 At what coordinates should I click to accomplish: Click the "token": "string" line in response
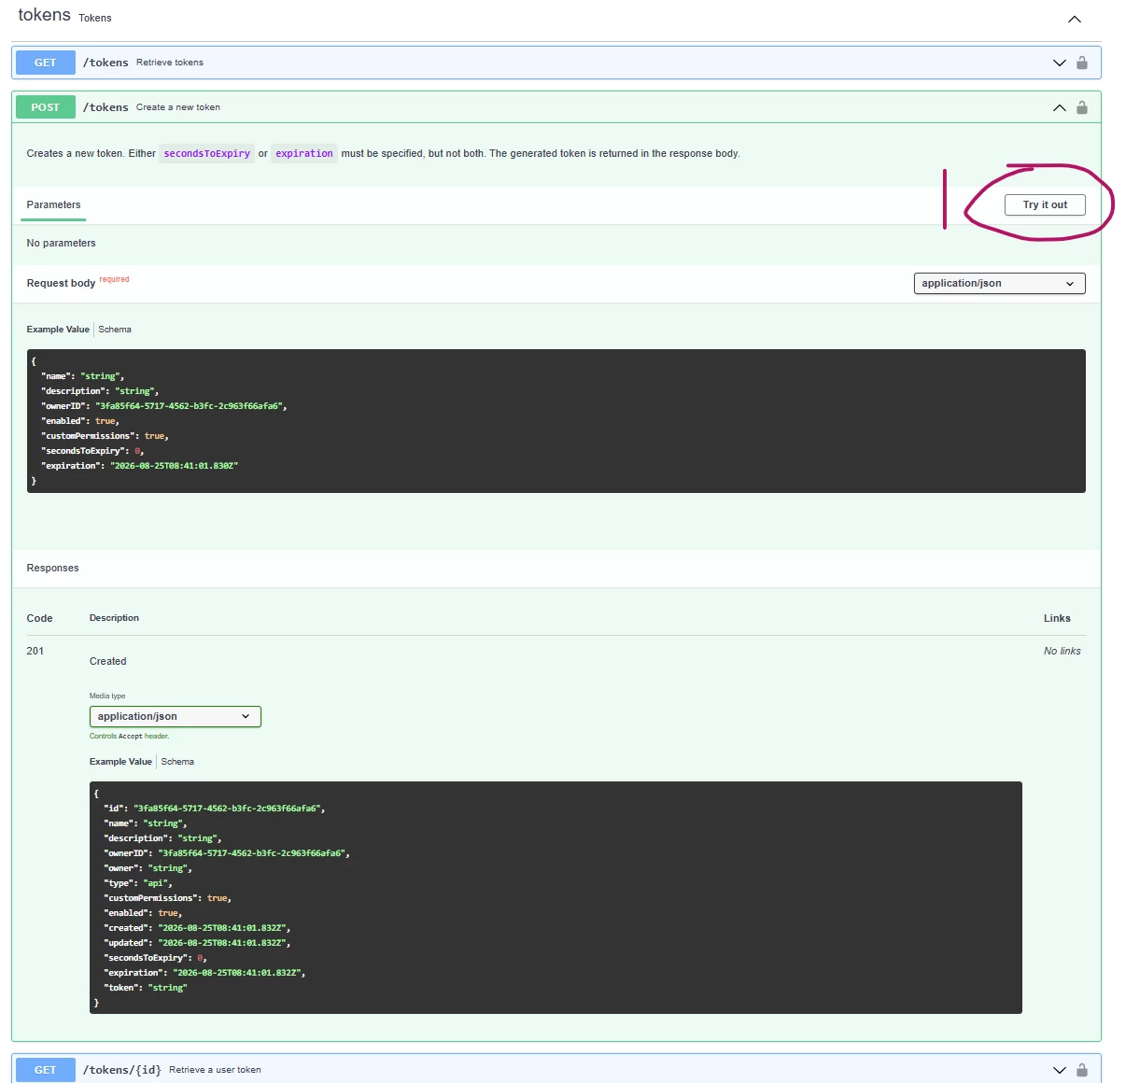tap(145, 988)
